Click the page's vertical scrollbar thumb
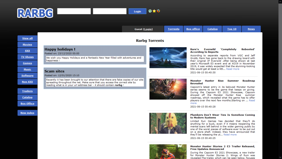The width and height of the screenshot is (282, 159). [280, 51]
